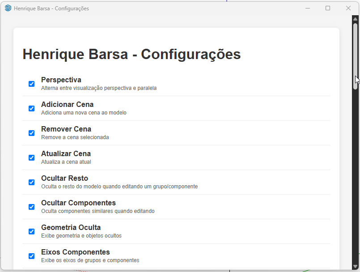Close the Configurações dialog
The image size is (360, 272).
click(348, 8)
